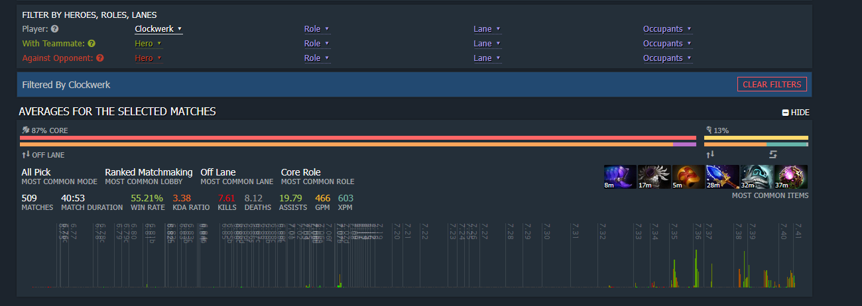
Task: Click the 3.38 KDA ratio value
Action: coord(182,198)
